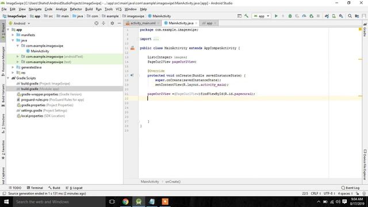Open the Logcat tool window
The height and width of the screenshot is (207, 368).
point(74,188)
